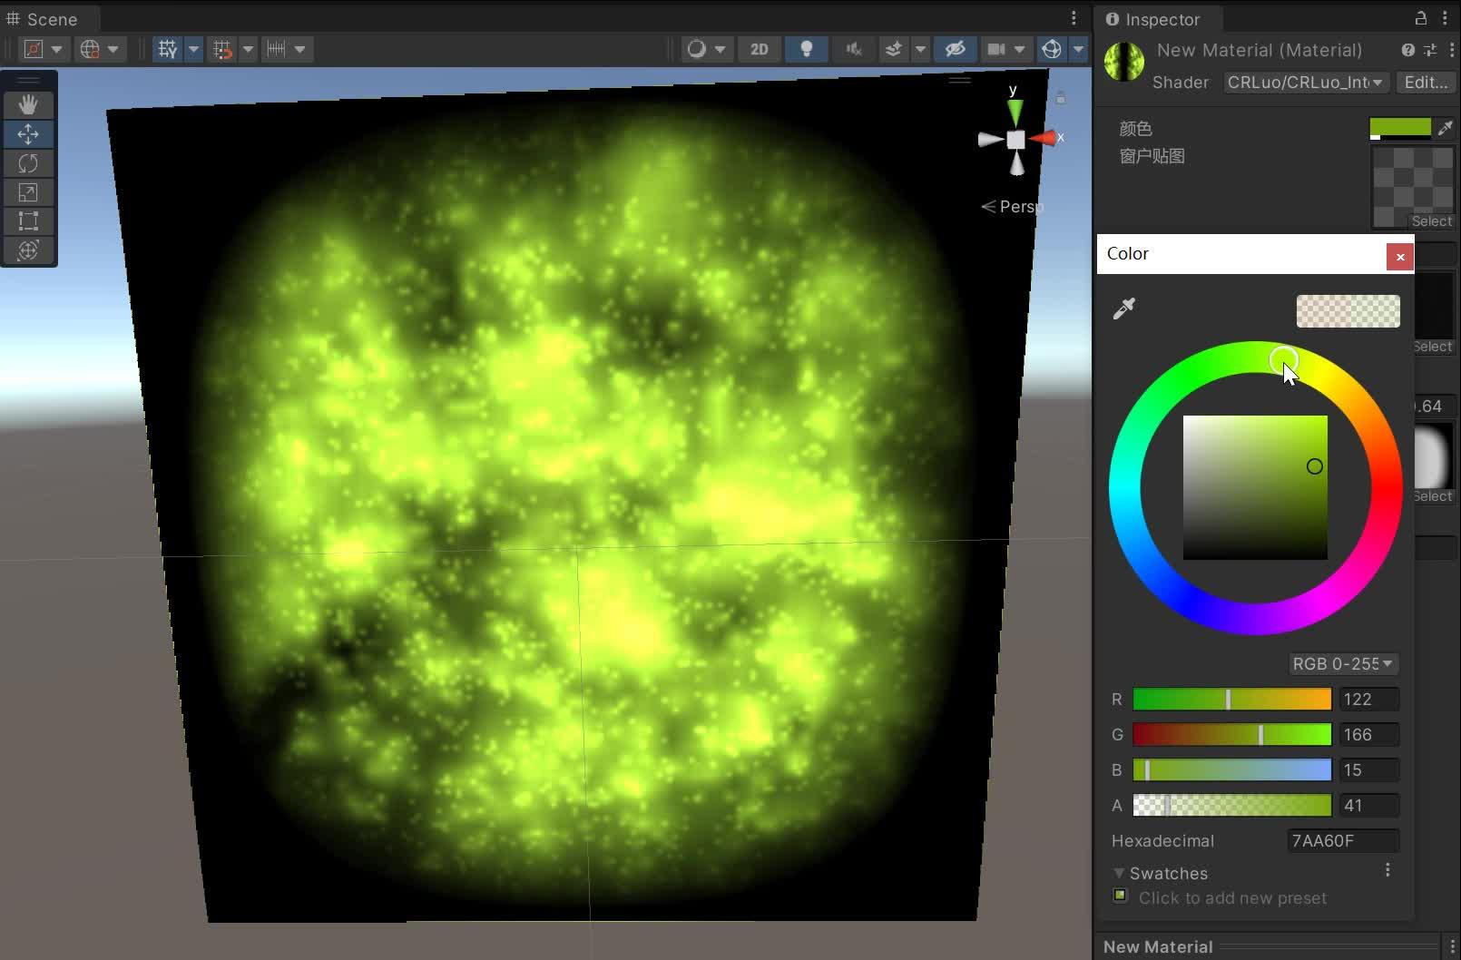Click the Inspector lock icon
1461x960 pixels.
point(1421,19)
